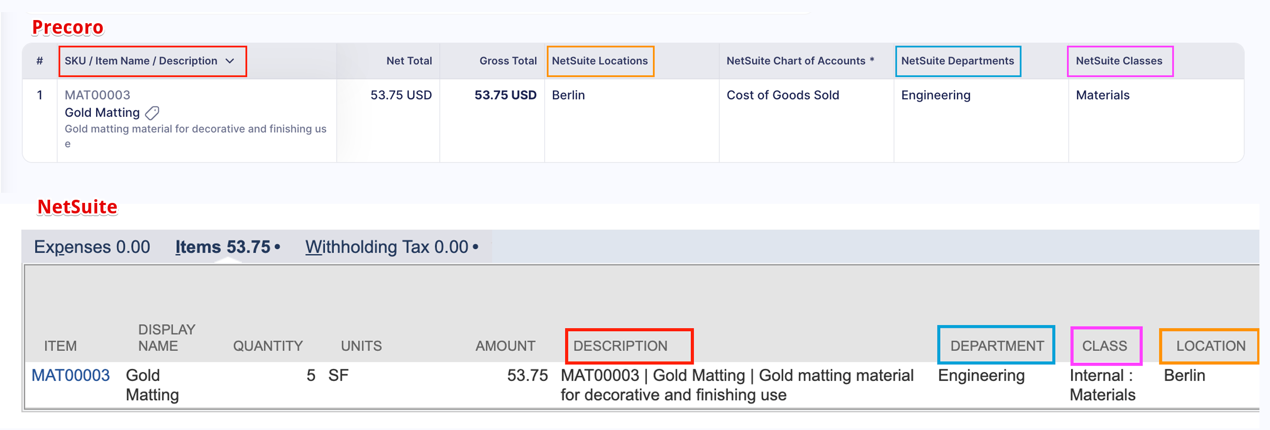Select the Berlin location cell in Precoro

[568, 95]
